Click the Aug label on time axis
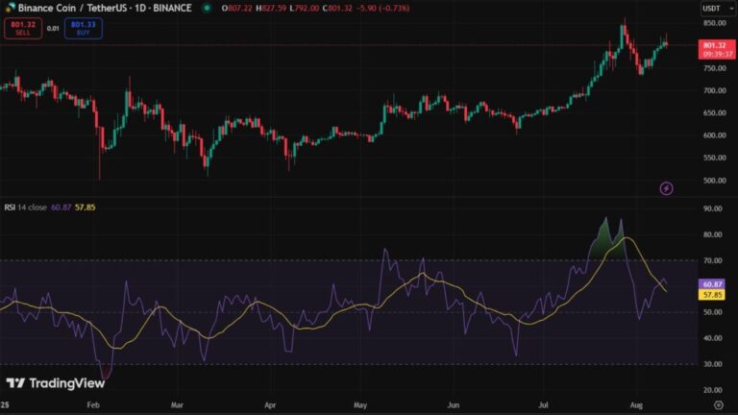 (x=636, y=405)
